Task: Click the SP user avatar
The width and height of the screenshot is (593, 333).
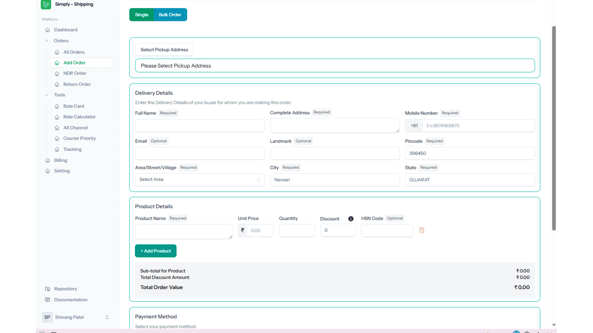Action: 47,317
